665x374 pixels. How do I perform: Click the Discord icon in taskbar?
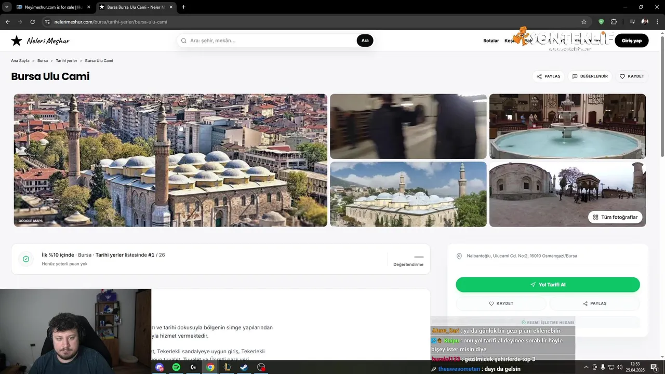(x=159, y=367)
